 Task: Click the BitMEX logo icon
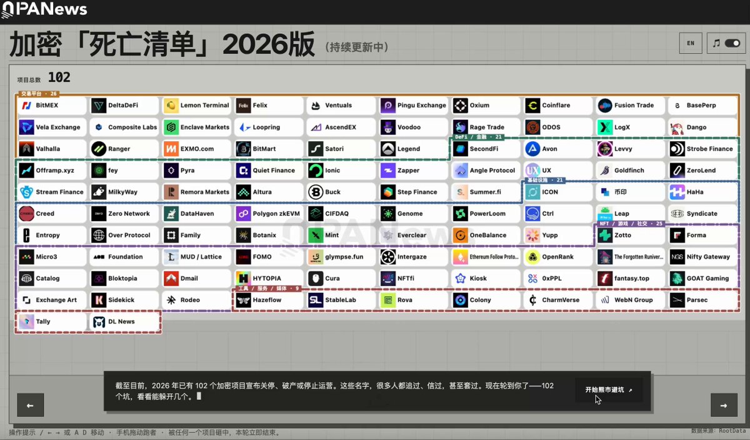pos(27,106)
